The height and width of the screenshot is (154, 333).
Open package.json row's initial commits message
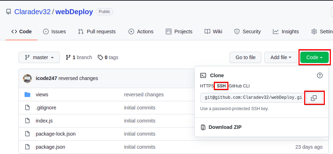pos(140,147)
